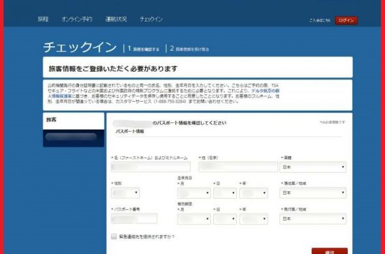Click the last name (姓) input field
The image size is (385, 254).
point(238,167)
